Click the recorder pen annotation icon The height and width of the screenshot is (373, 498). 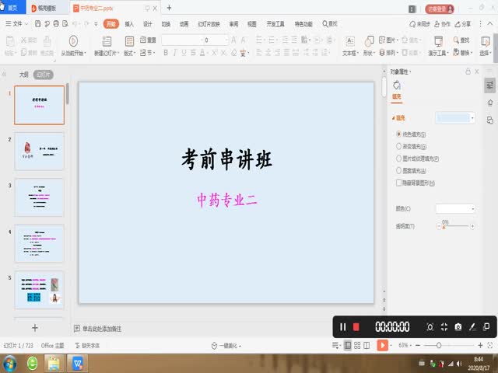coord(472,326)
